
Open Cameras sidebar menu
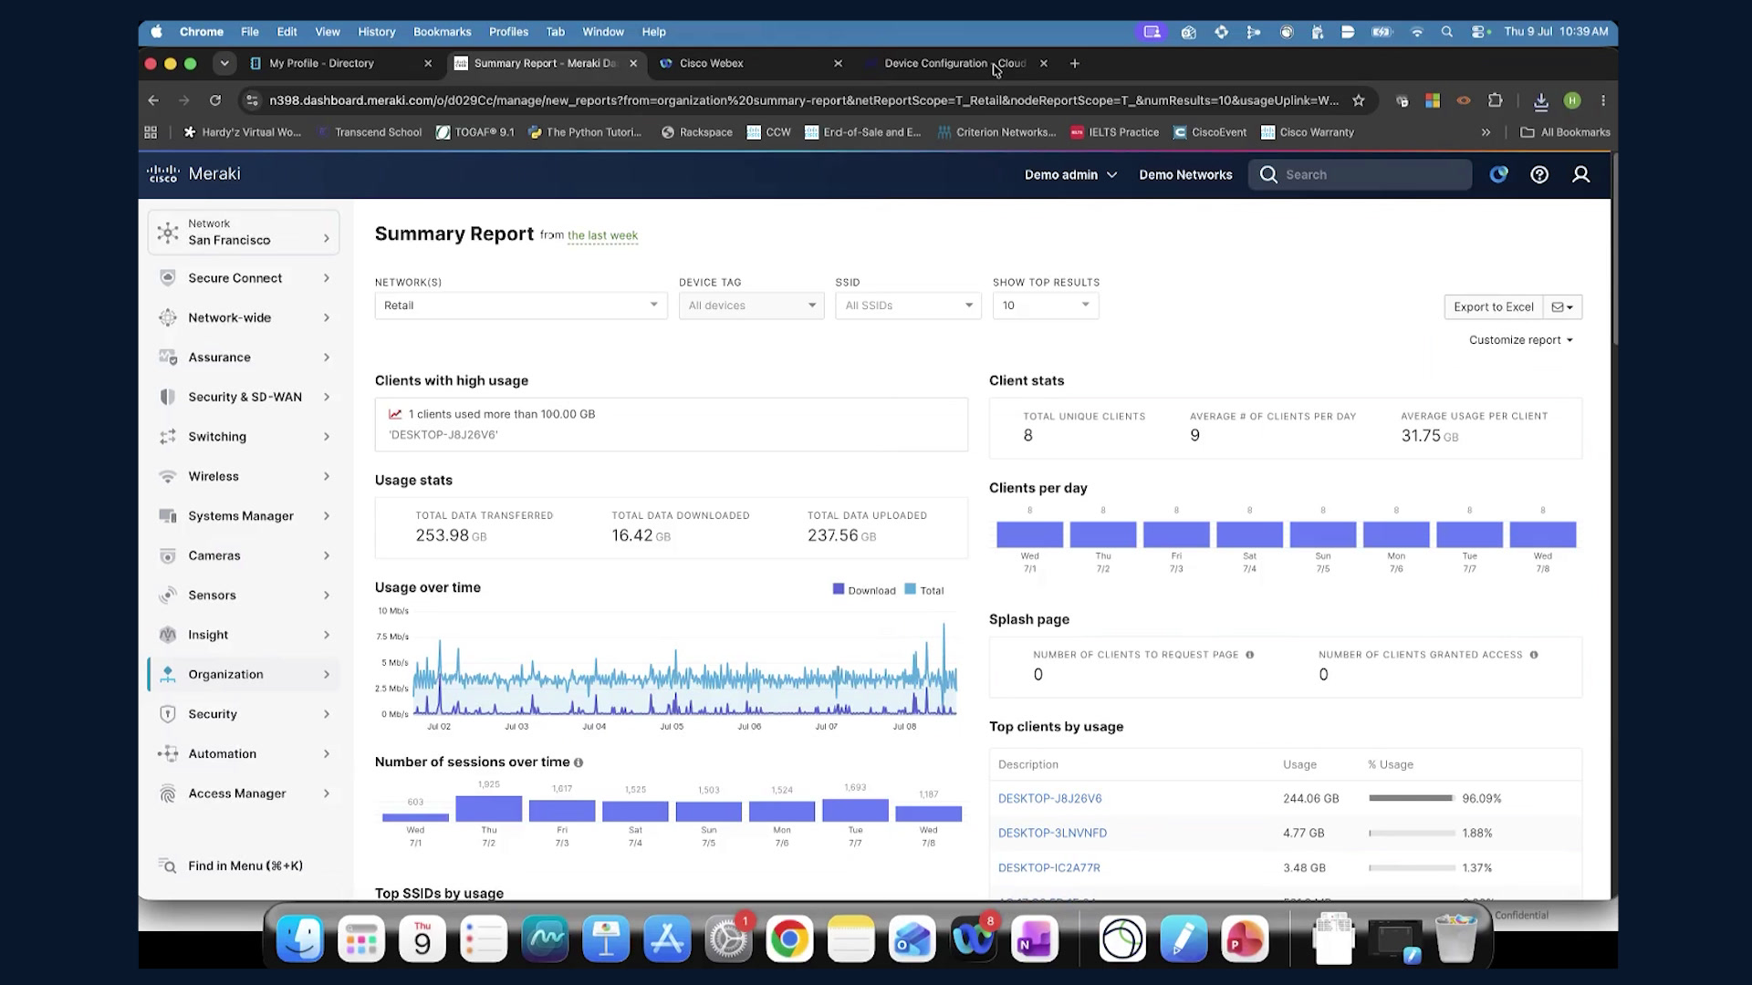(x=244, y=555)
